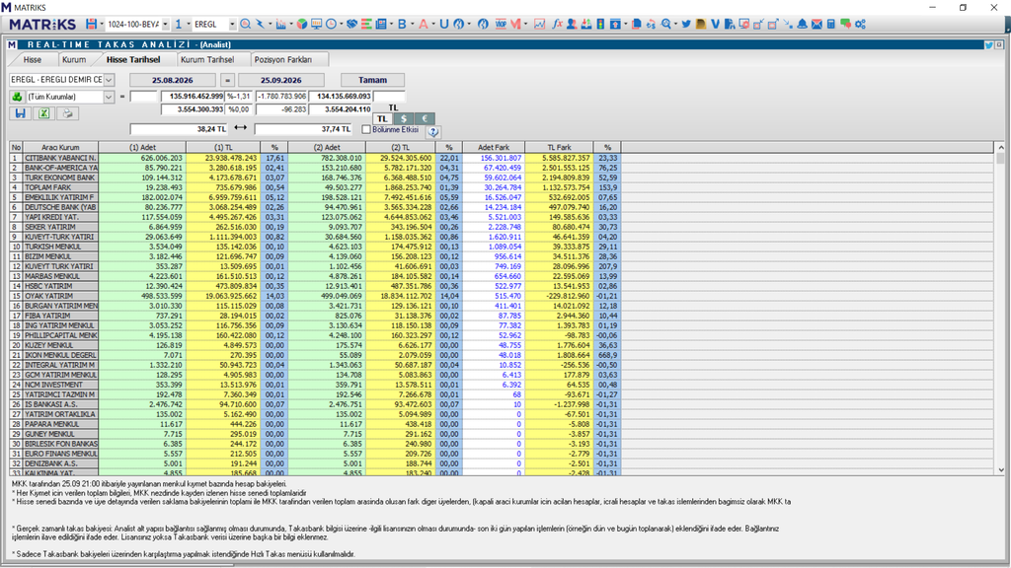Click the pie chart toolbar icon
The image size is (1011, 568).
[x=302, y=24]
